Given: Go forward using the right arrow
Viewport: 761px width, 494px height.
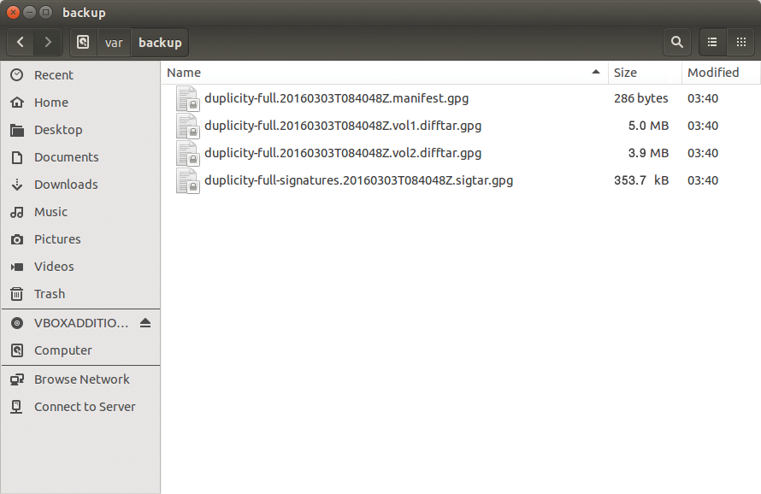Looking at the screenshot, I should (x=49, y=42).
